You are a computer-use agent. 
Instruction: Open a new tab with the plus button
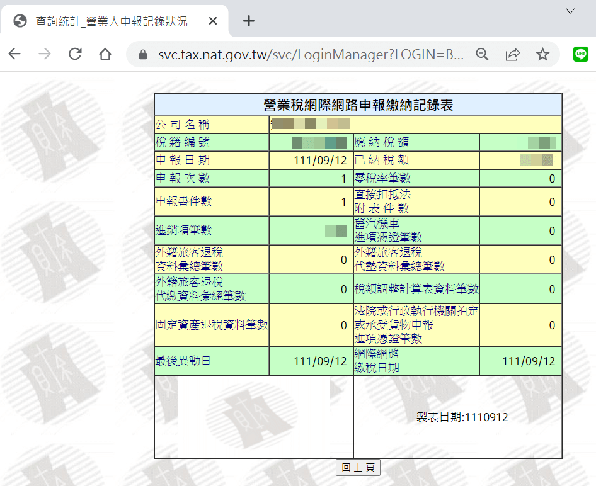pos(249,21)
